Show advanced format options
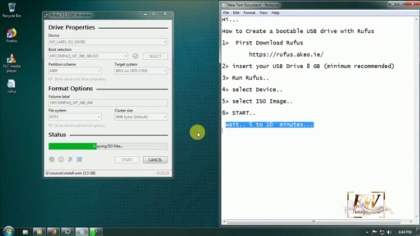Screen dimensions: 420x236 click(x=76, y=126)
